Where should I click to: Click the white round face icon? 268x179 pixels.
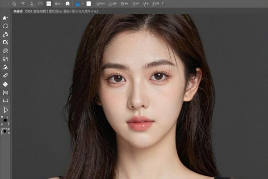point(68,4)
